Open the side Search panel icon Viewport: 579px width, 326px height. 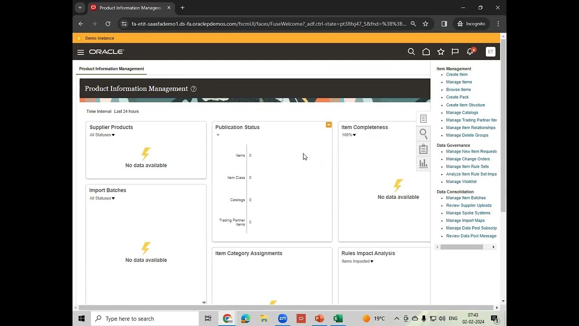pos(423,133)
